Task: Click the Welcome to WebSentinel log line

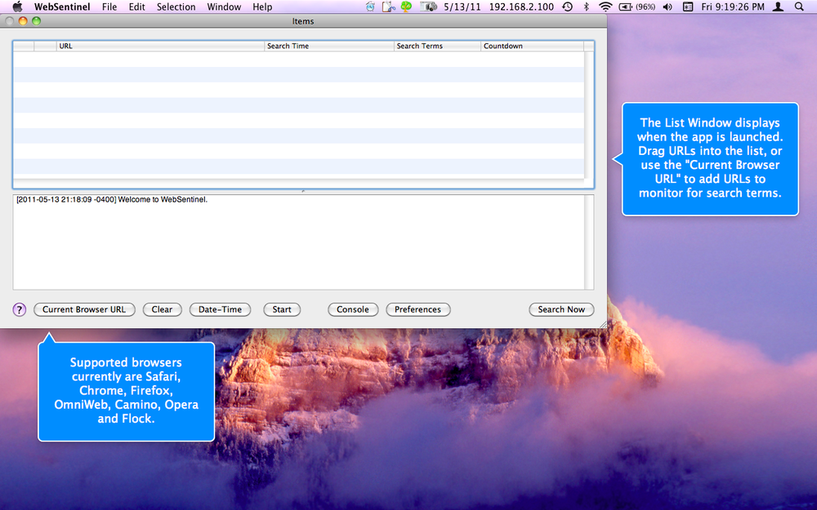Action: tap(112, 199)
